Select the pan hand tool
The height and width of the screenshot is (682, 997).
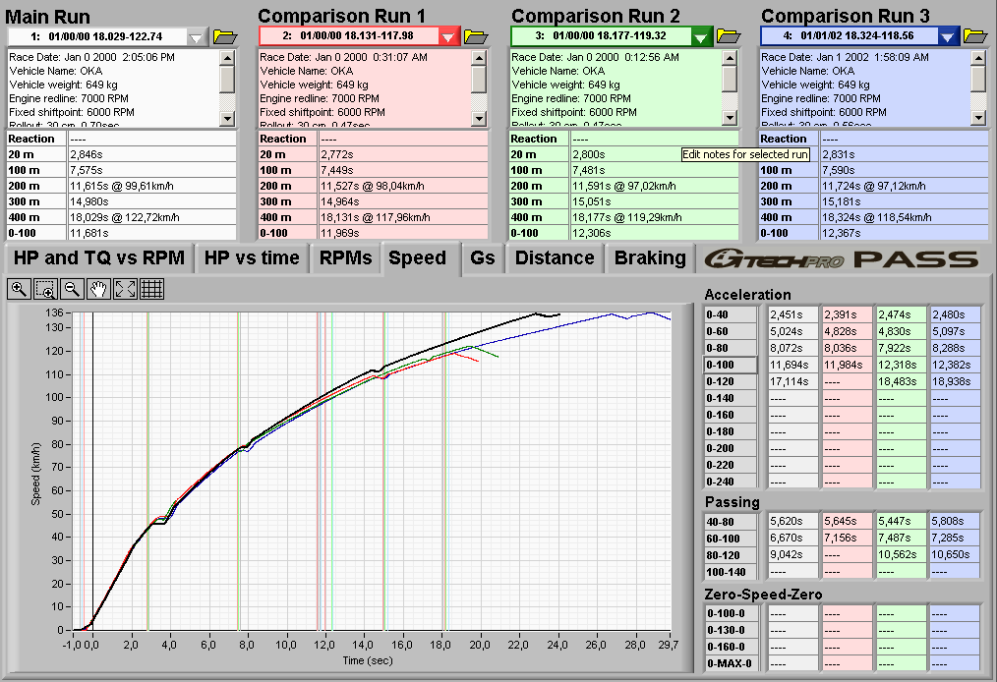click(98, 289)
